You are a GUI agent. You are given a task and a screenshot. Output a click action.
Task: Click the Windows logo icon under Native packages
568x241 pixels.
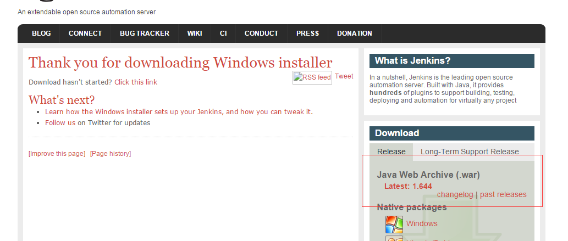pos(394,225)
